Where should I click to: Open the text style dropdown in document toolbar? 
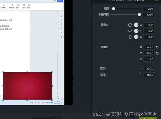coord(4,6)
